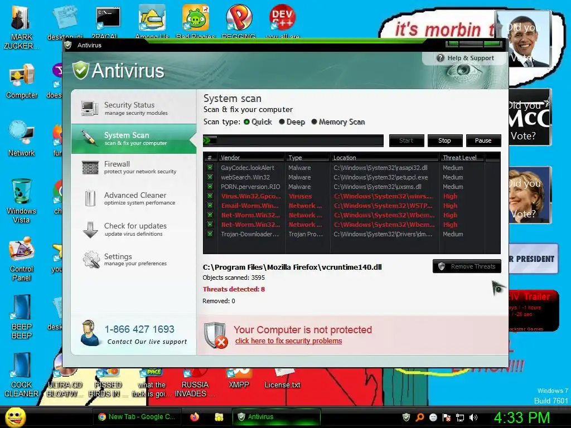Viewport: 571px width, 428px height.
Task: Open the folder icon on taskbar
Action: point(219,417)
